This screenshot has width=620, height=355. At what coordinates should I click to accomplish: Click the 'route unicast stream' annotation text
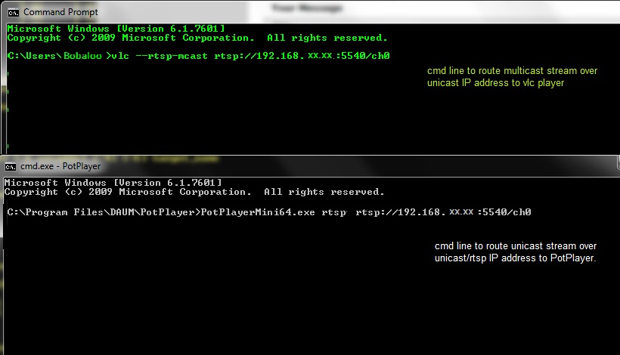pos(516,252)
